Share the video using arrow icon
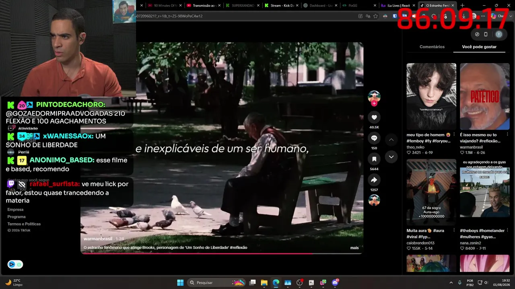Viewport: 515px width, 289px height. [374, 180]
